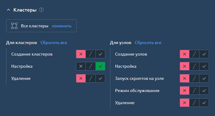
Task: Set allow (check) for Создание узлов
Action: pyautogui.click(x=204, y=54)
